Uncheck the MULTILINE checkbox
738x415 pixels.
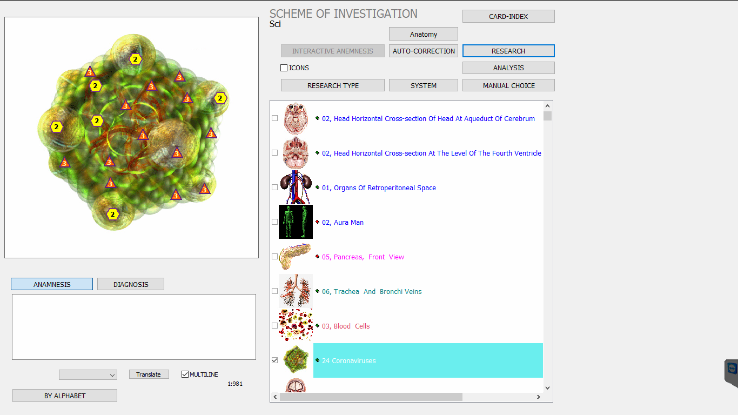point(185,374)
